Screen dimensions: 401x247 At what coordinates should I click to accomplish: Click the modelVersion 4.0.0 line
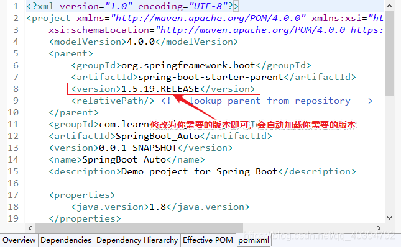click(144, 42)
